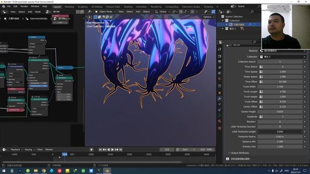
Task: Expand the viewport Options dropdown
Action: point(209,17)
